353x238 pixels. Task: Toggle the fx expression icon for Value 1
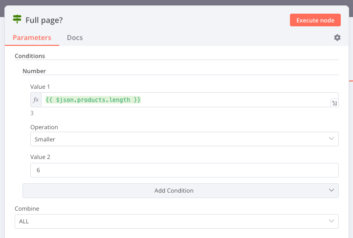[36, 99]
